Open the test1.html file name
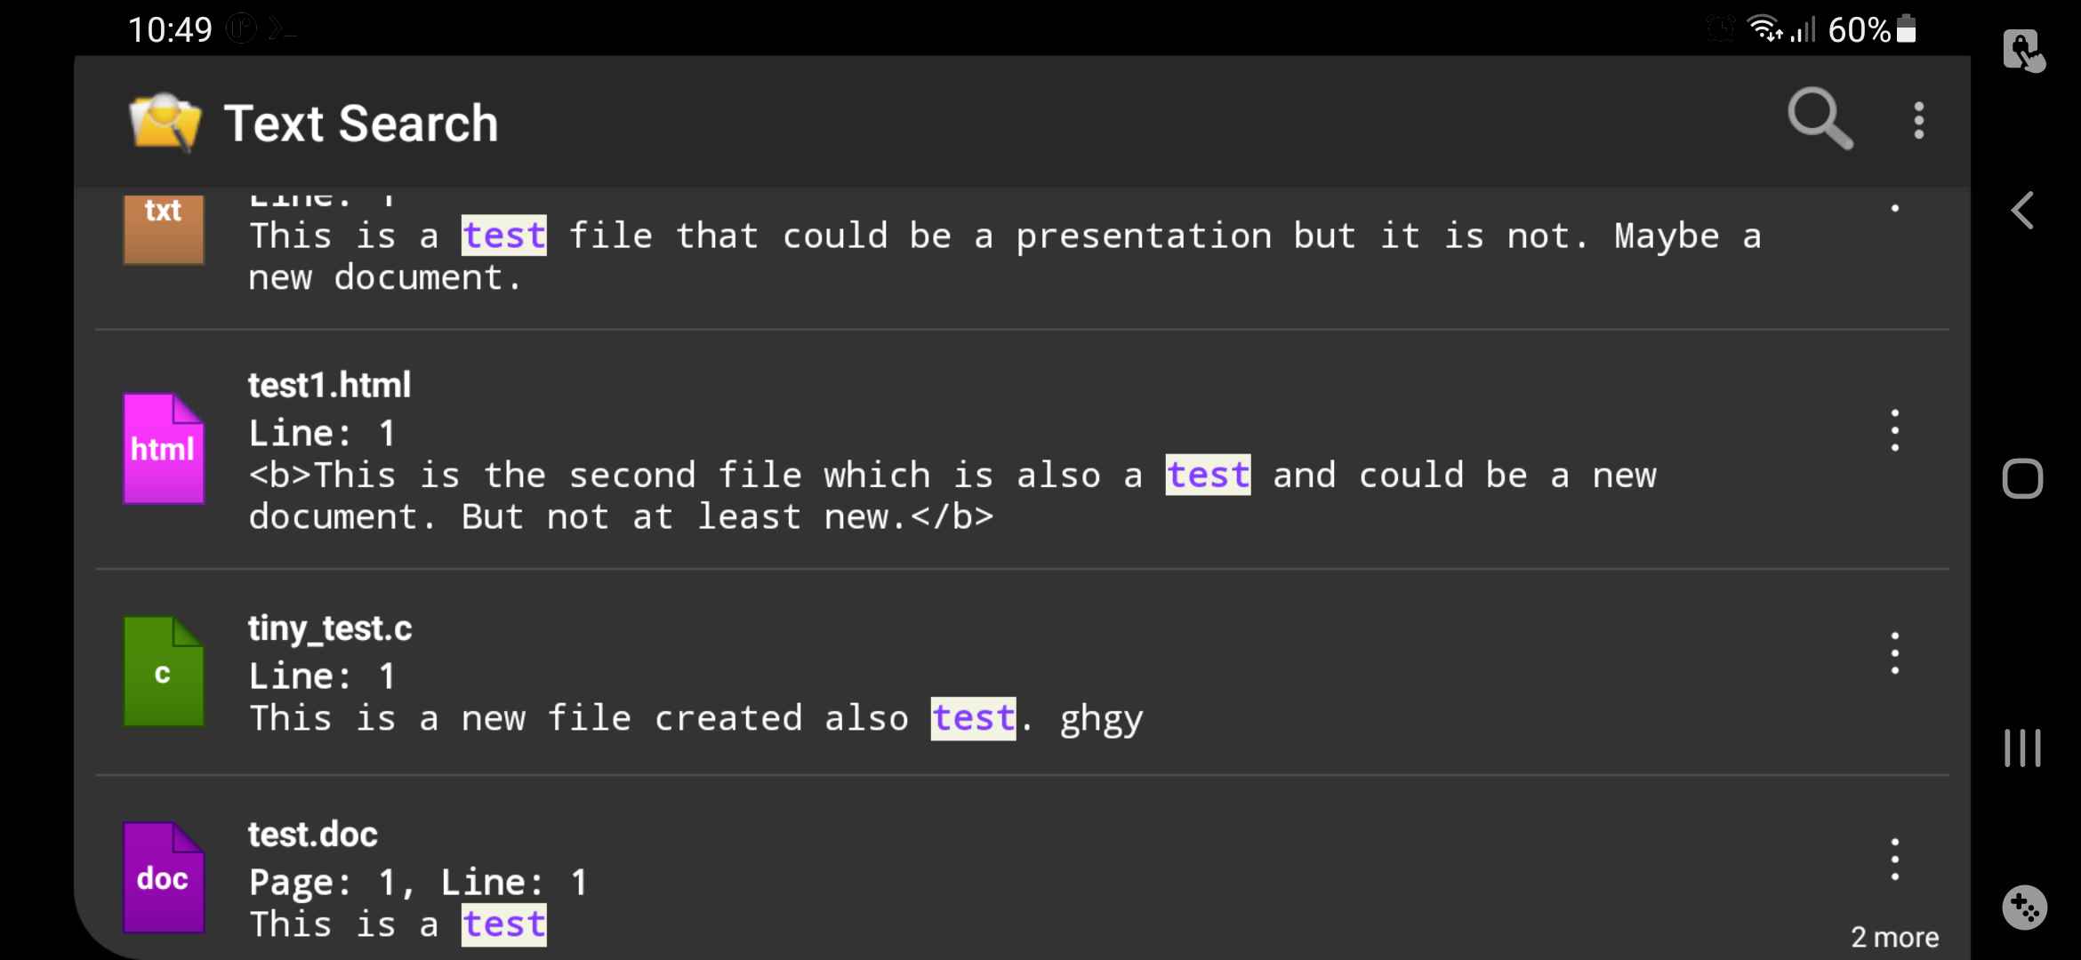2081x960 pixels. pyautogui.click(x=330, y=385)
